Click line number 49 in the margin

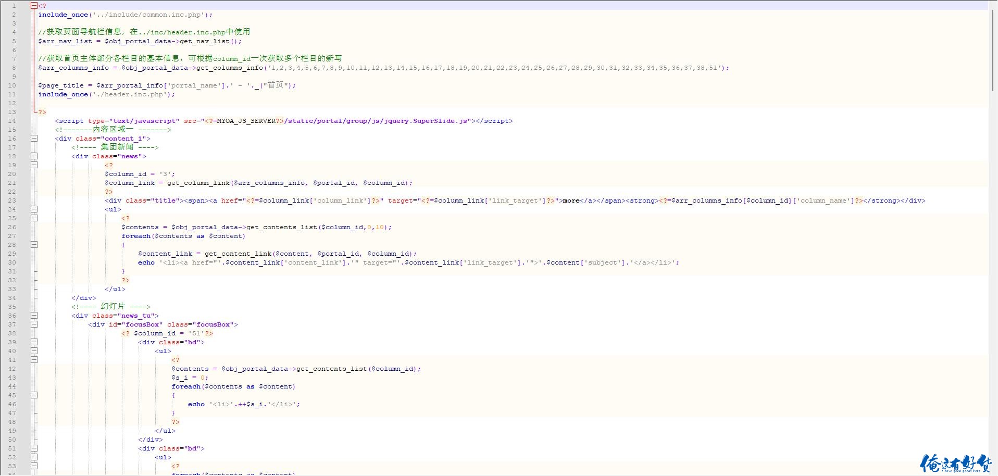[x=12, y=431]
